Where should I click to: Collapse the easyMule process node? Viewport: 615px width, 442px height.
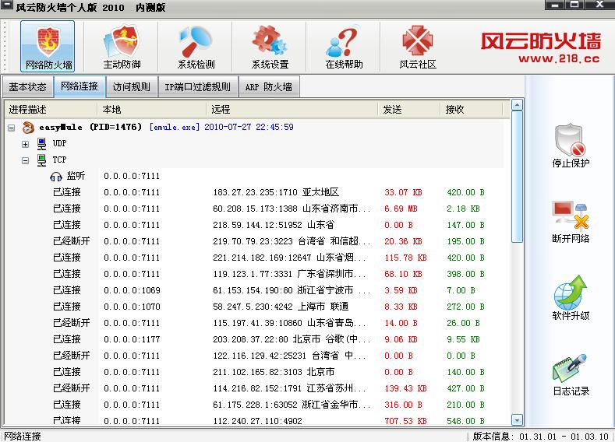tap(12, 128)
